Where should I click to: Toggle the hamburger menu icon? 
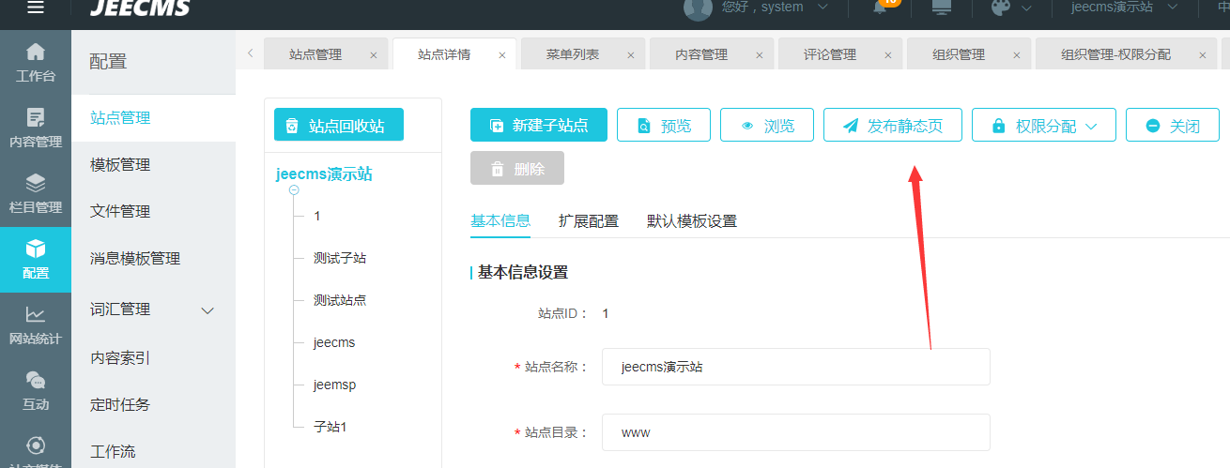(35, 8)
